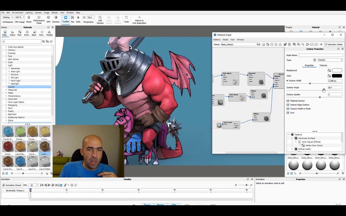Open the contour Type dropdown

click(330, 60)
